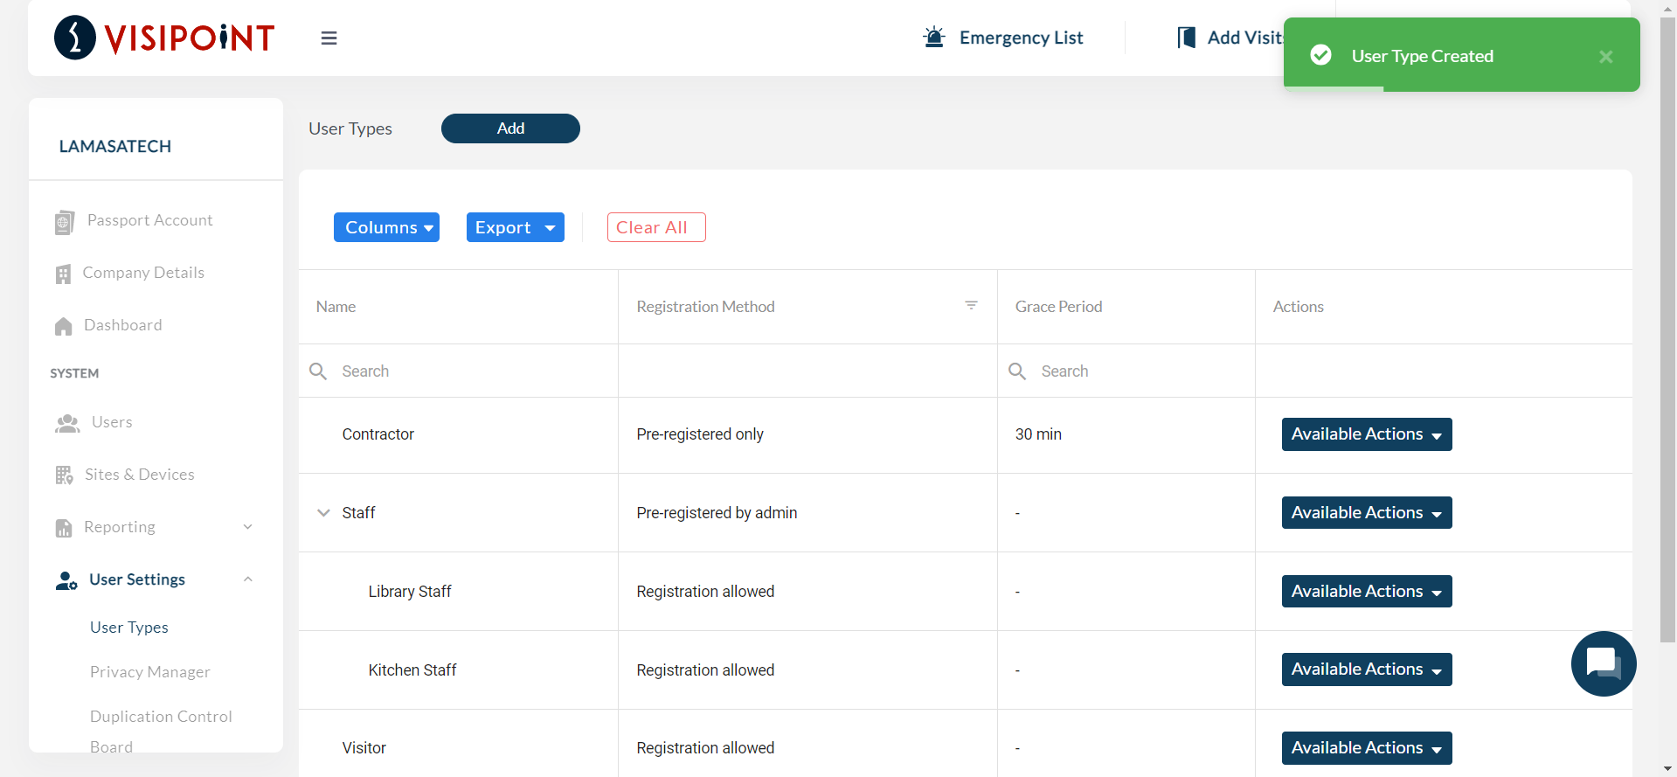This screenshot has width=1677, height=777.
Task: Toggle the hamburger sidebar menu
Action: pos(329,38)
